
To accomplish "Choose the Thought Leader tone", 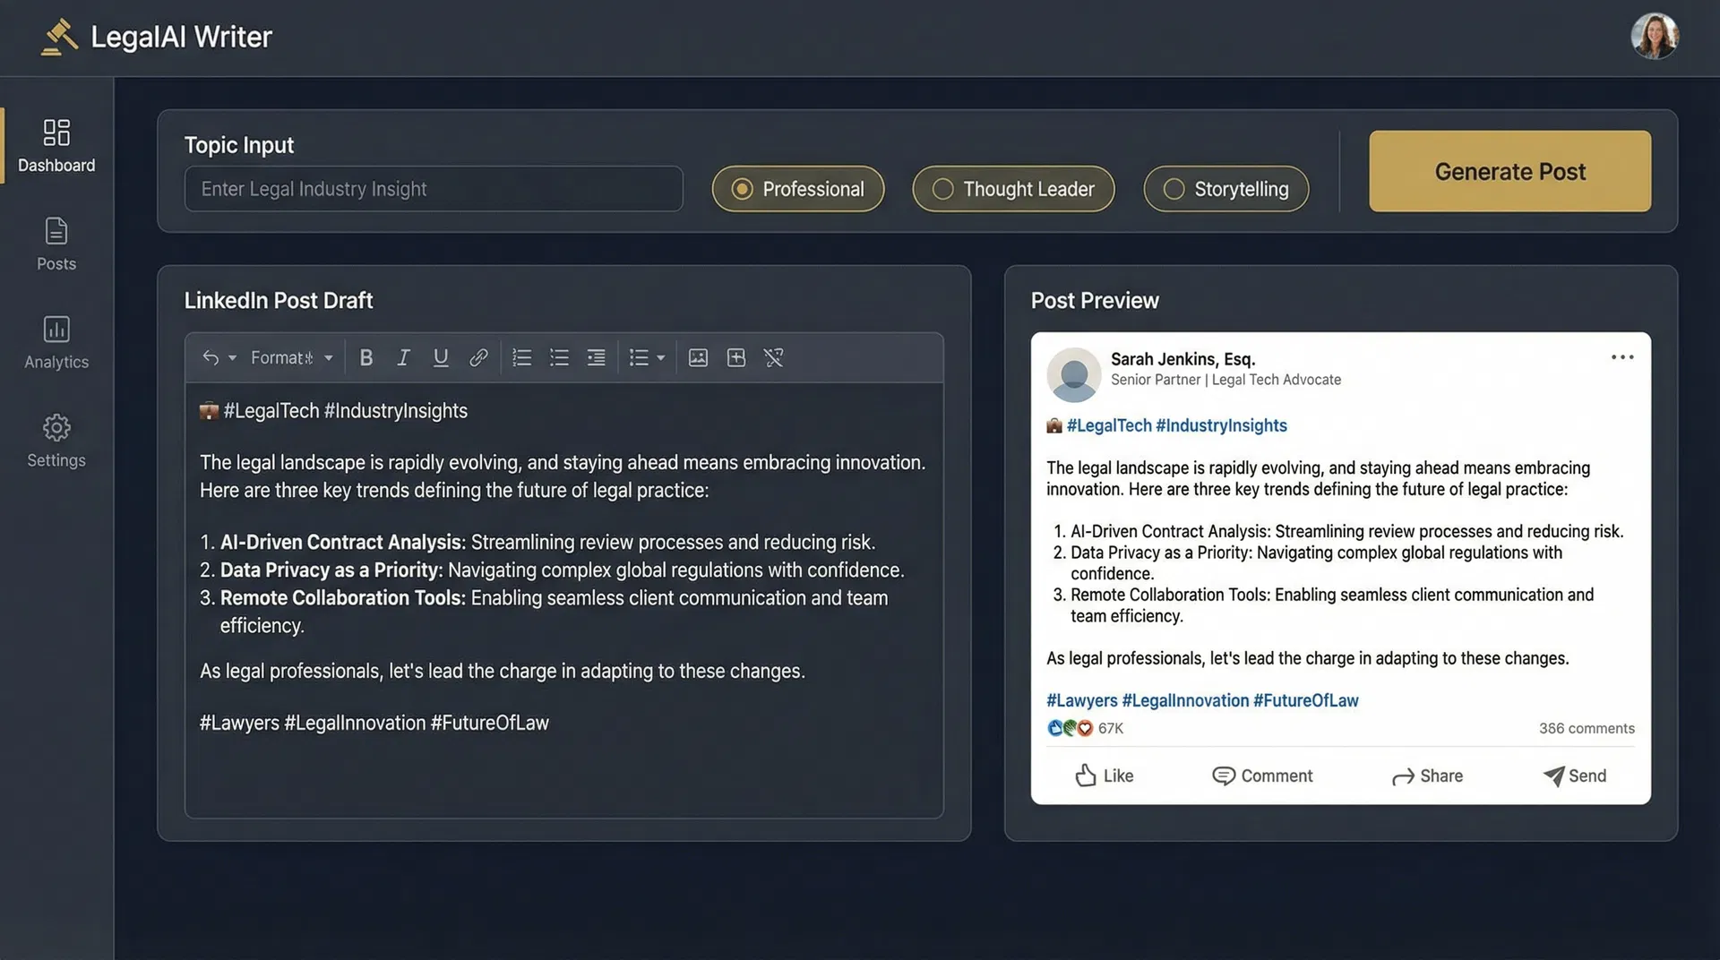I will click(1012, 189).
